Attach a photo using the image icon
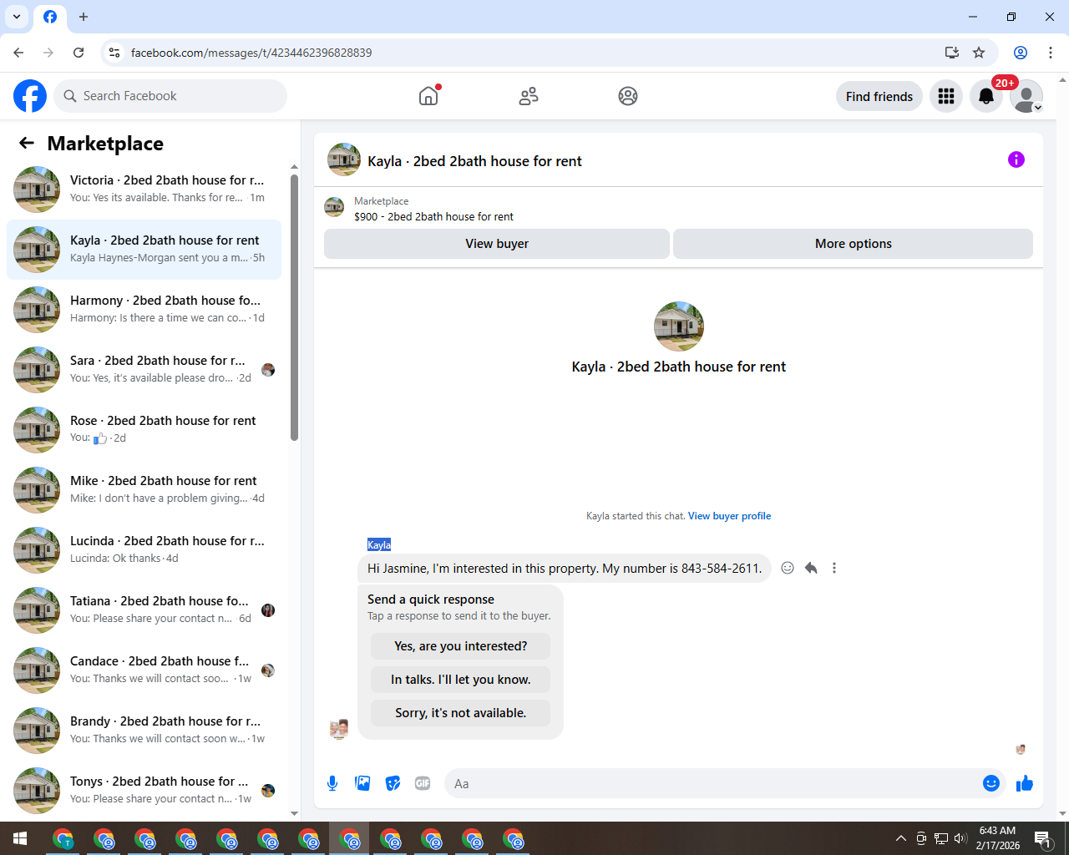The width and height of the screenshot is (1069, 855). pos(362,783)
